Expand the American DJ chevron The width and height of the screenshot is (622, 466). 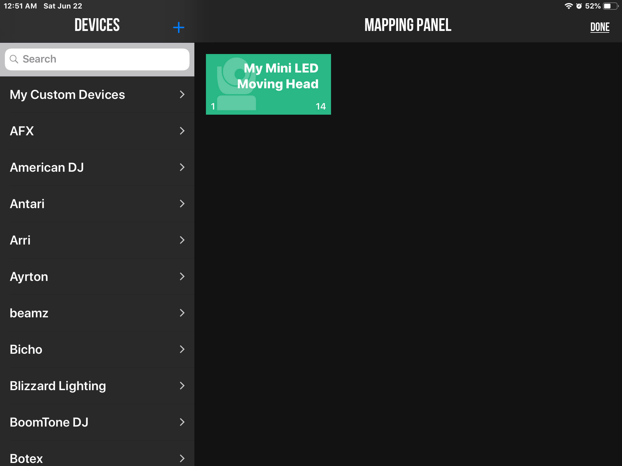(182, 167)
